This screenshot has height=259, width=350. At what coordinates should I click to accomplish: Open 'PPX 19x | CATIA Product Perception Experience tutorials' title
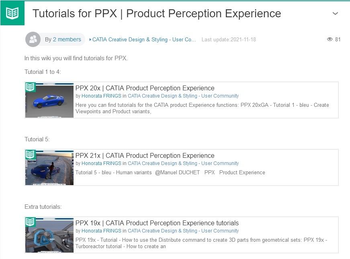(x=157, y=223)
